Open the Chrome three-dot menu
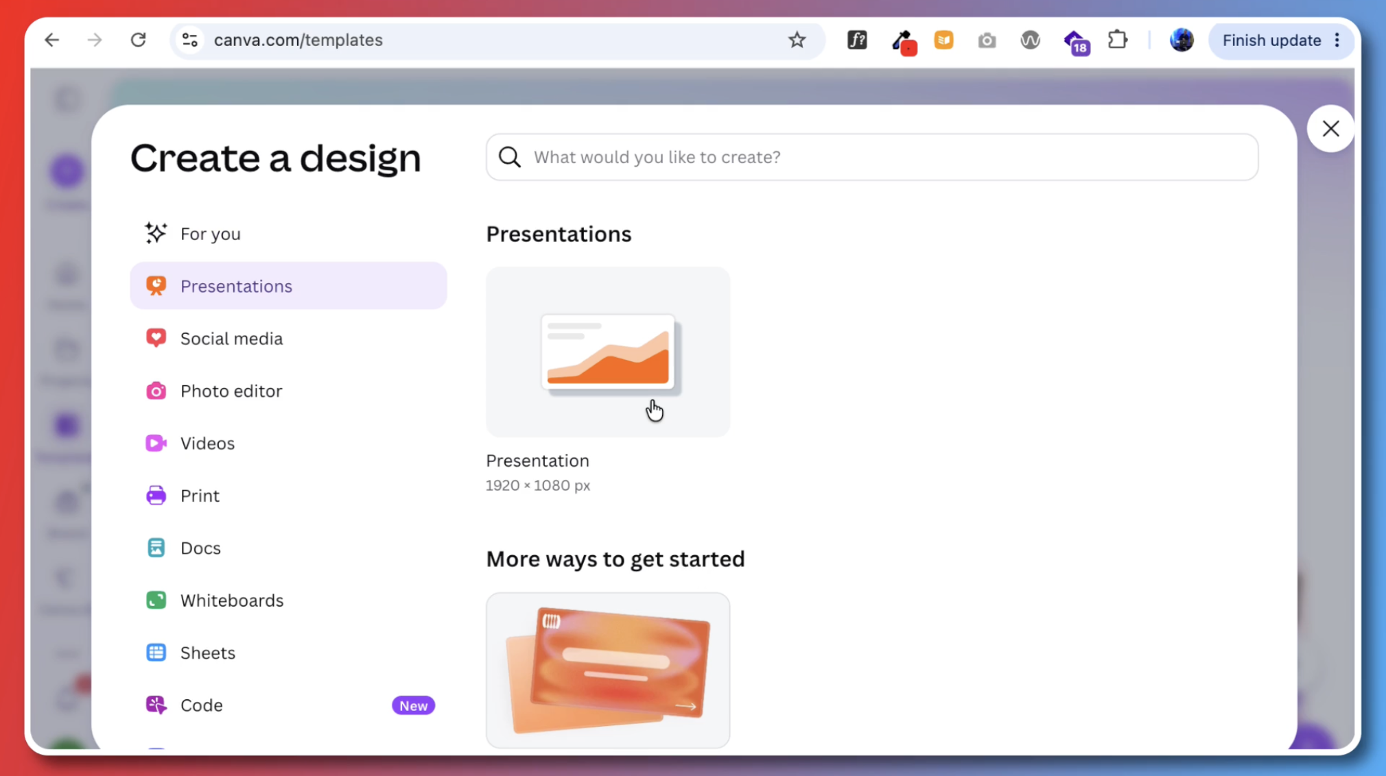 [x=1337, y=40]
